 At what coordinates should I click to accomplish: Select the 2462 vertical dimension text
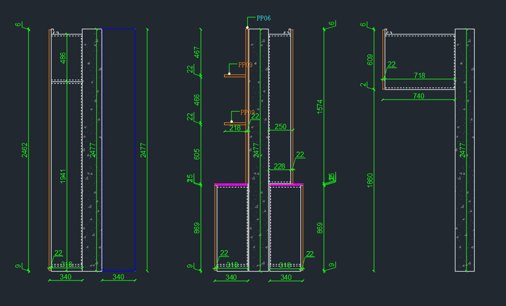click(x=24, y=150)
